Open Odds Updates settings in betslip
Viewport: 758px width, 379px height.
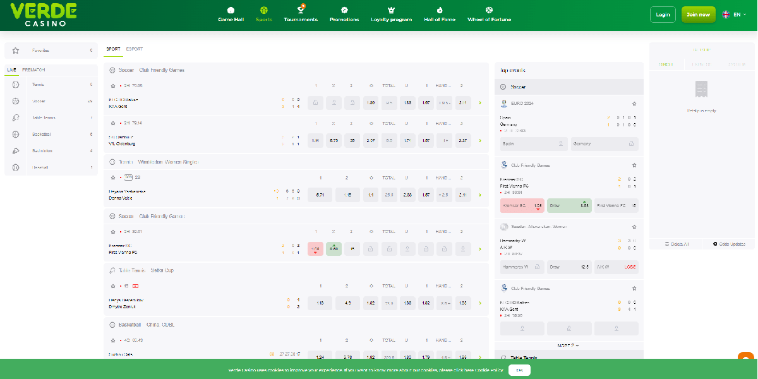point(728,244)
